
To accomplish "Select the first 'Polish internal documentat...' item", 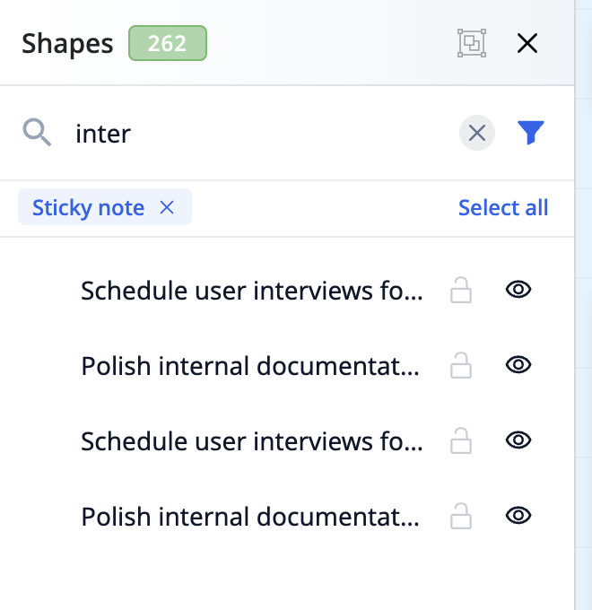I will tap(250, 366).
